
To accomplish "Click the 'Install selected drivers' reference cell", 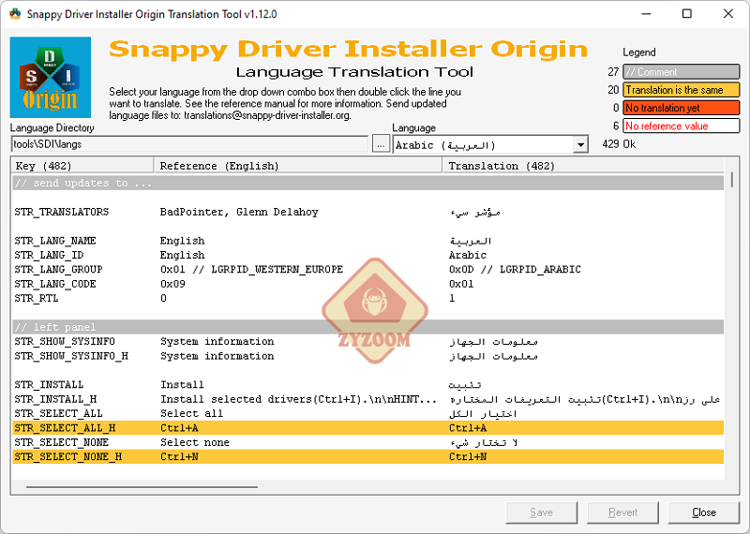I will (x=298, y=399).
